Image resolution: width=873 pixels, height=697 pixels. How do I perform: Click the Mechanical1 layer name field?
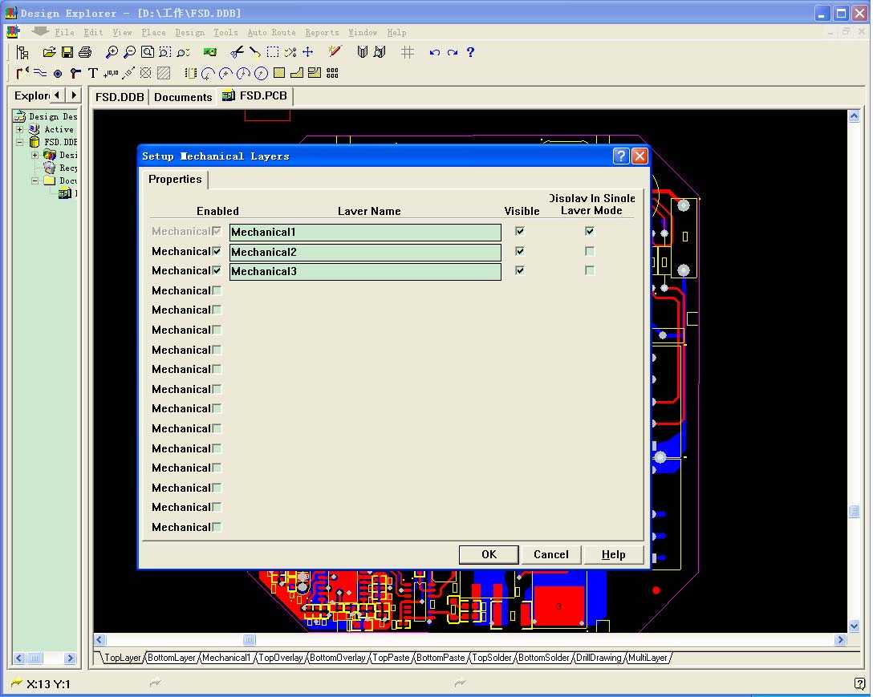(x=365, y=232)
